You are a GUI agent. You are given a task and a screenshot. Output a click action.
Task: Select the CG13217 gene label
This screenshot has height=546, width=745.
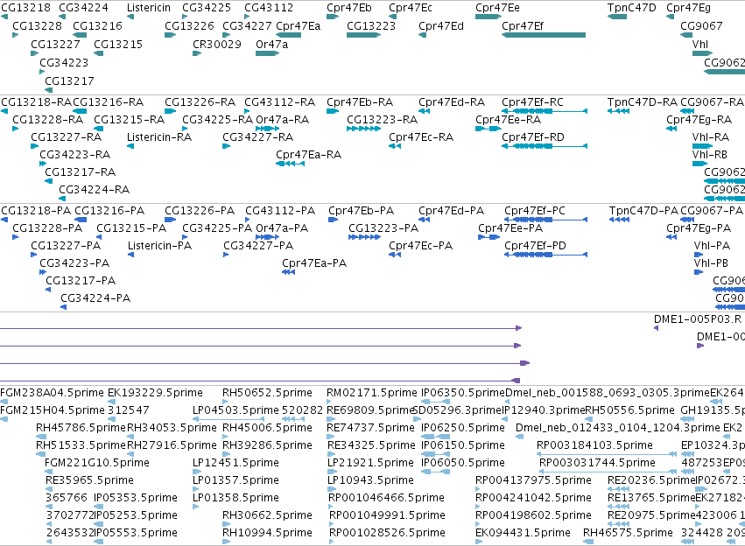pos(69,80)
